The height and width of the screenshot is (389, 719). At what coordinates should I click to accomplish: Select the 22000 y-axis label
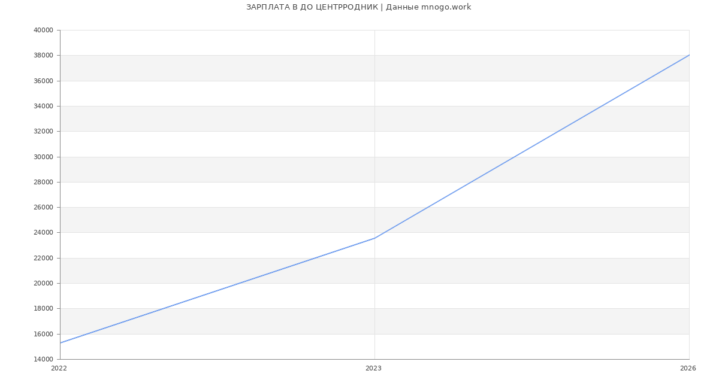(43, 259)
